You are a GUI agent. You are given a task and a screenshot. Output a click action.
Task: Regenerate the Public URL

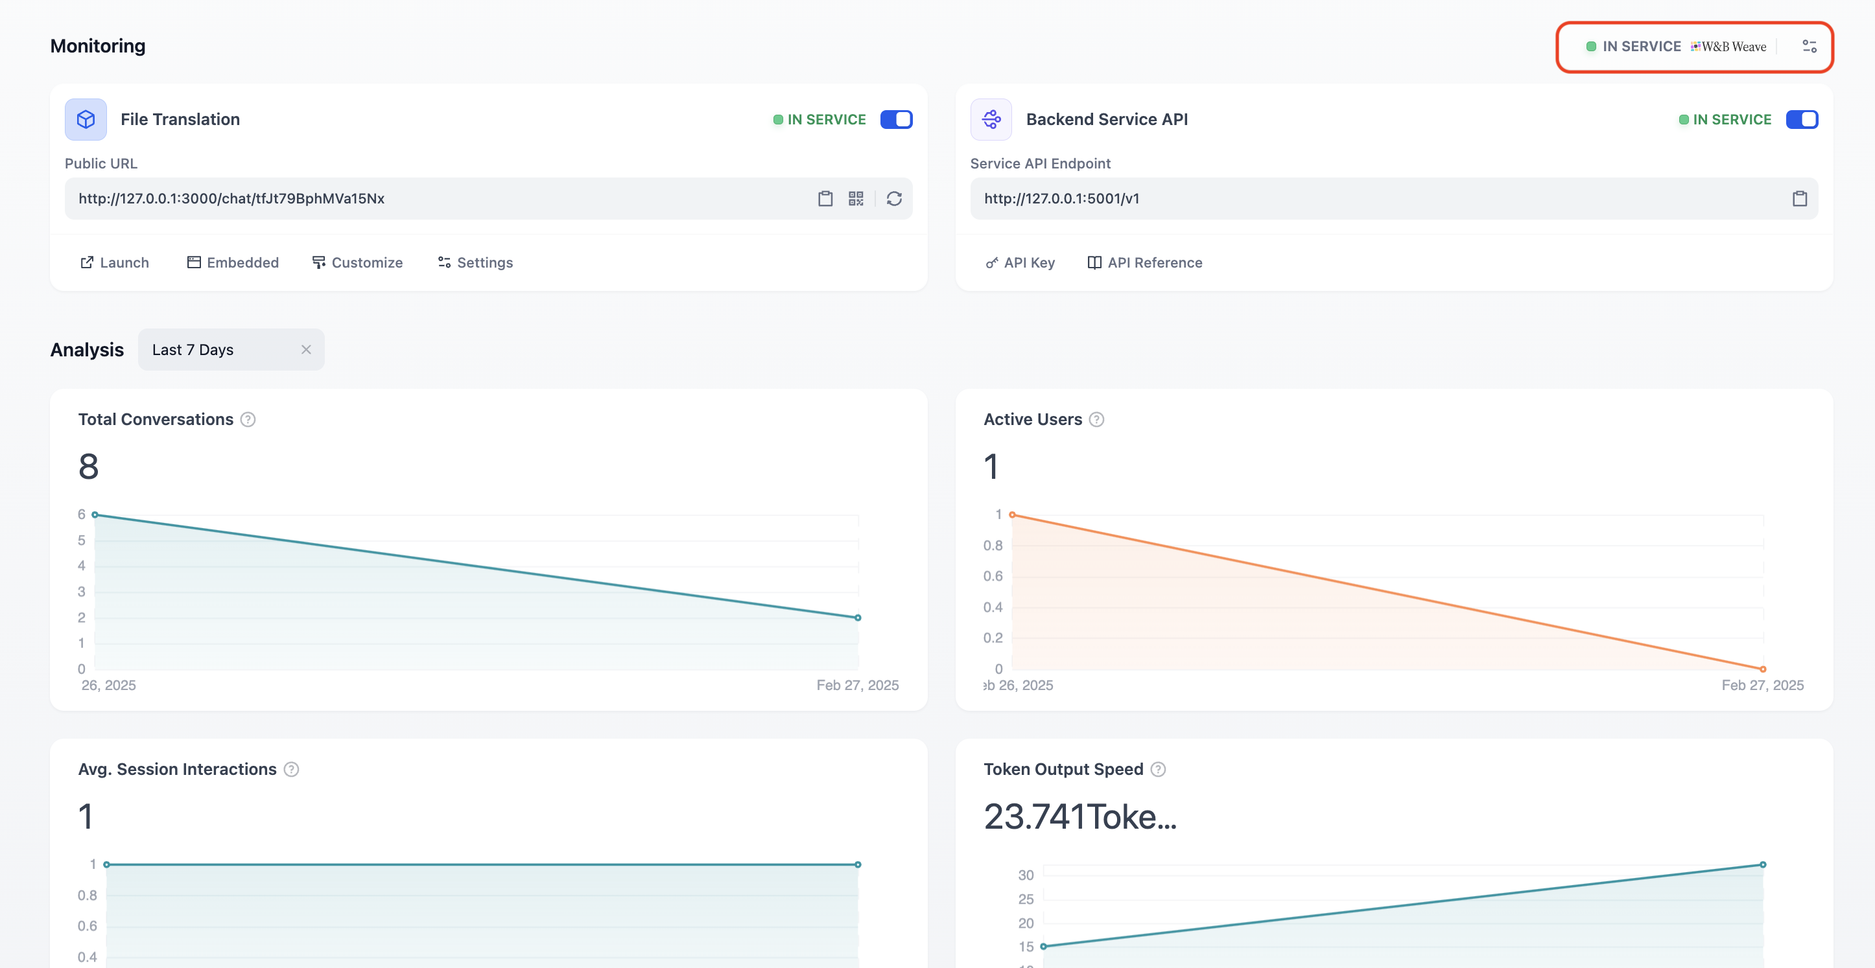(894, 198)
